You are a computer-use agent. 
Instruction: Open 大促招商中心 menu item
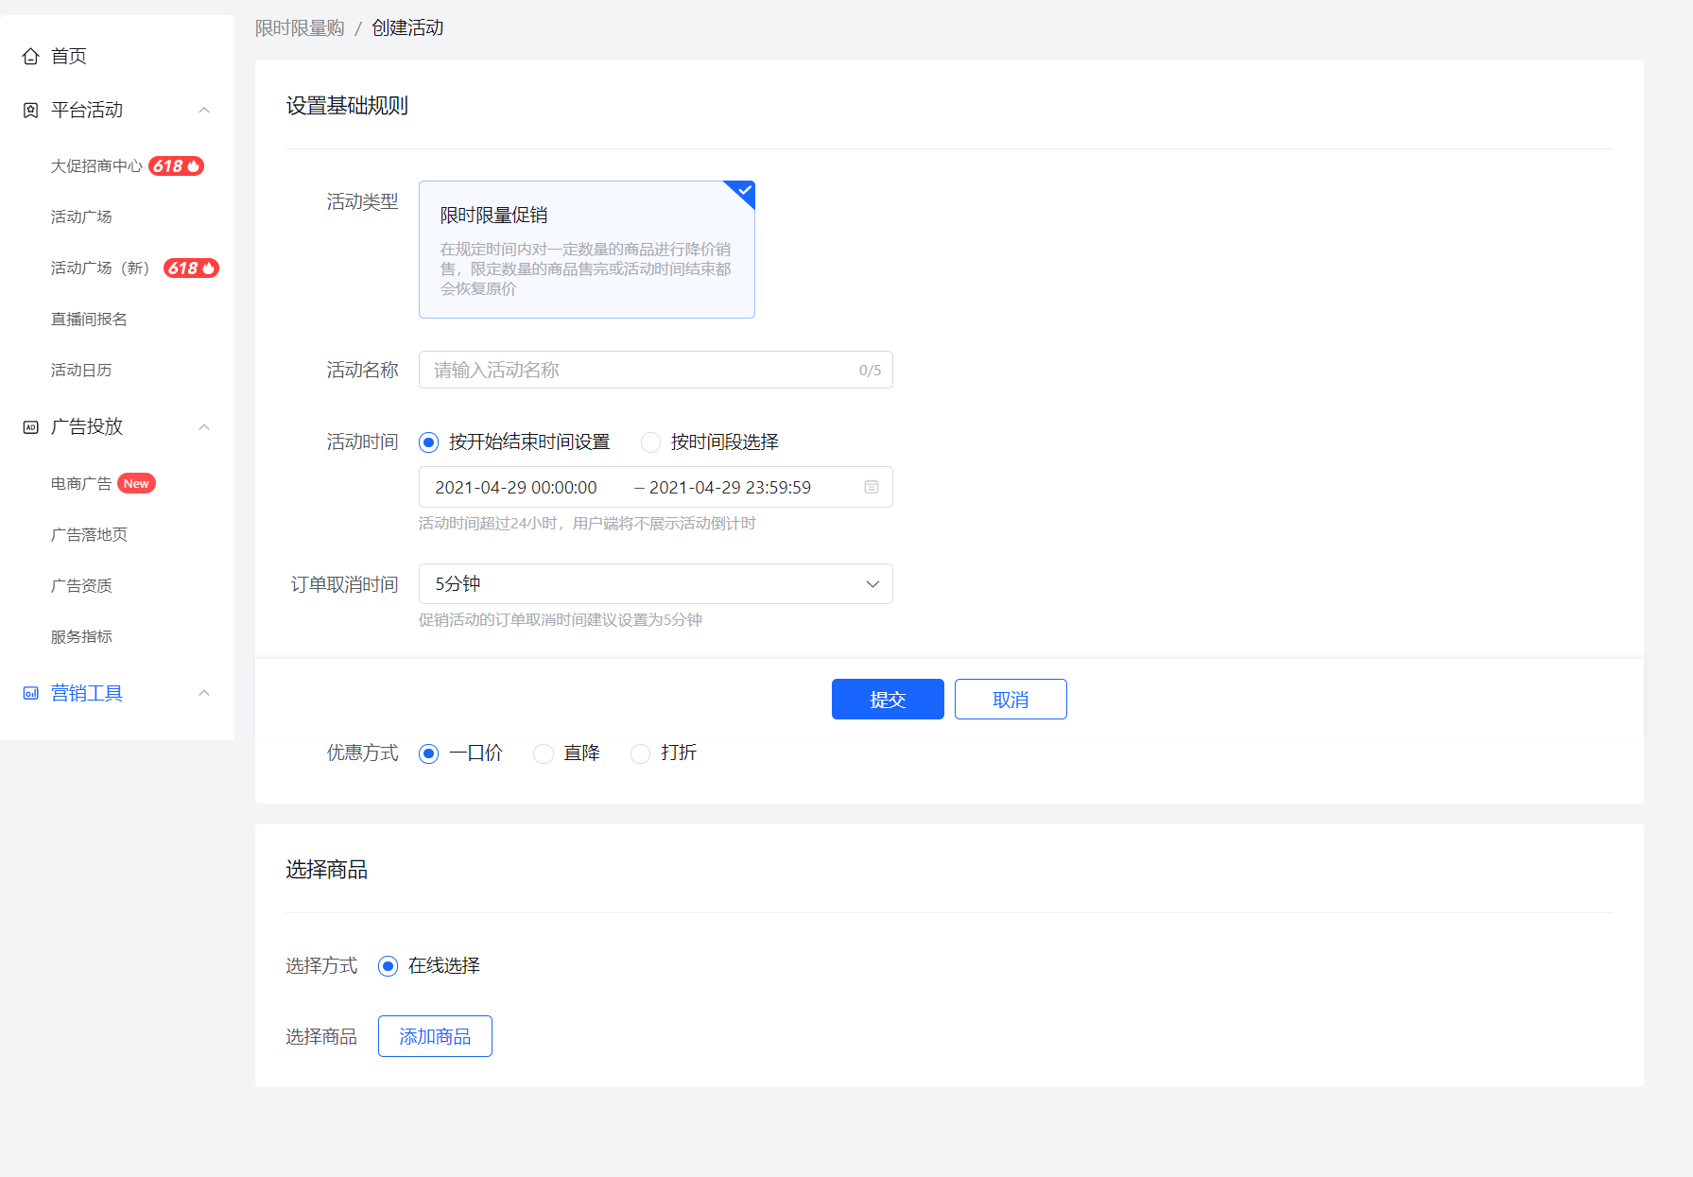tap(96, 166)
